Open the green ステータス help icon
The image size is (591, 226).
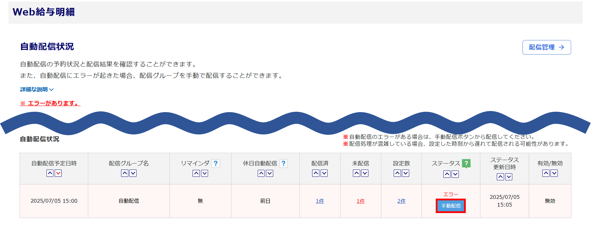[466, 163]
